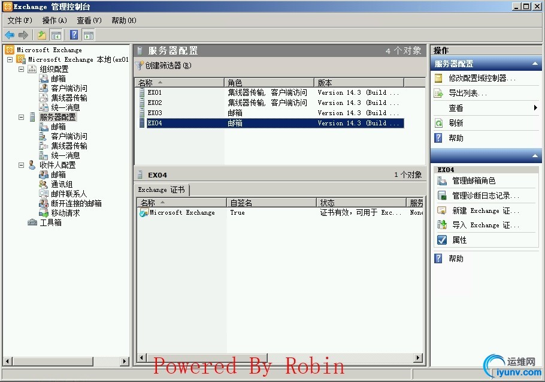This screenshot has height=382, width=545.
Task: Toggle the action pane toolbar icon
Action: [89, 35]
